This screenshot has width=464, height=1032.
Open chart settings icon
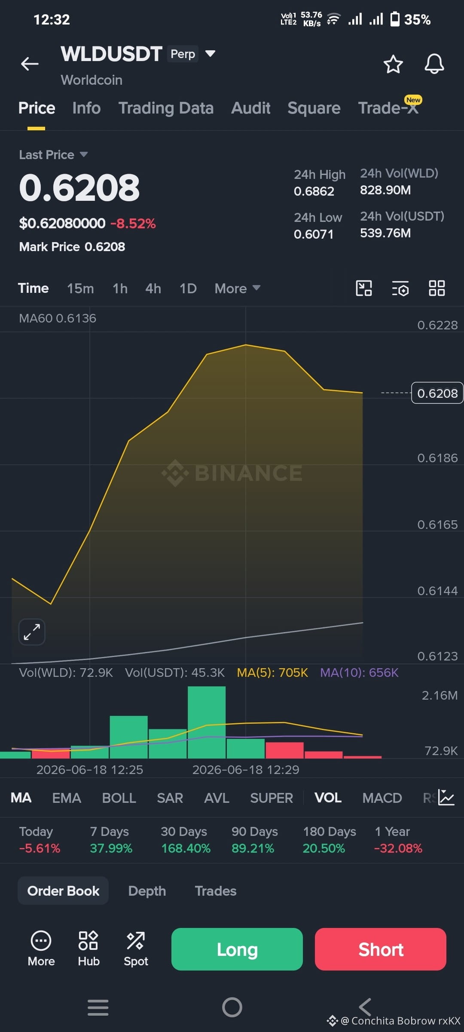400,288
